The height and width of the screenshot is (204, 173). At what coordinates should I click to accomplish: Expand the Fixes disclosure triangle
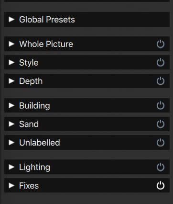coord(11,186)
